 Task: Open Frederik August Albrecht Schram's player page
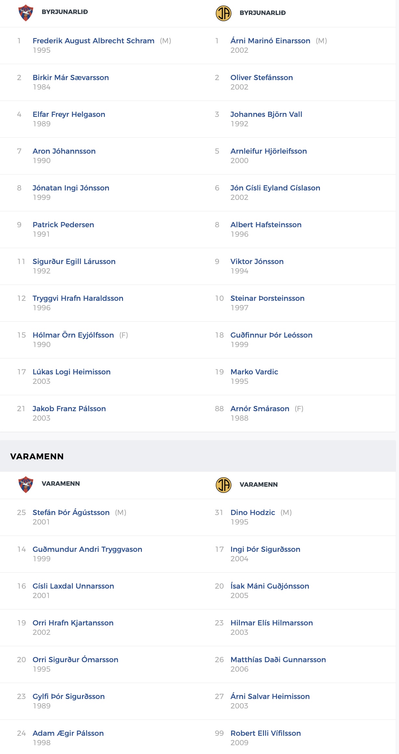(x=93, y=41)
